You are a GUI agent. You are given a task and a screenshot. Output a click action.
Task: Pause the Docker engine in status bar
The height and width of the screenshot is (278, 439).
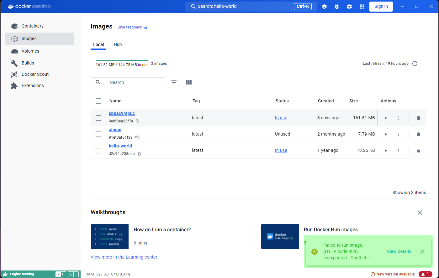pos(63,274)
